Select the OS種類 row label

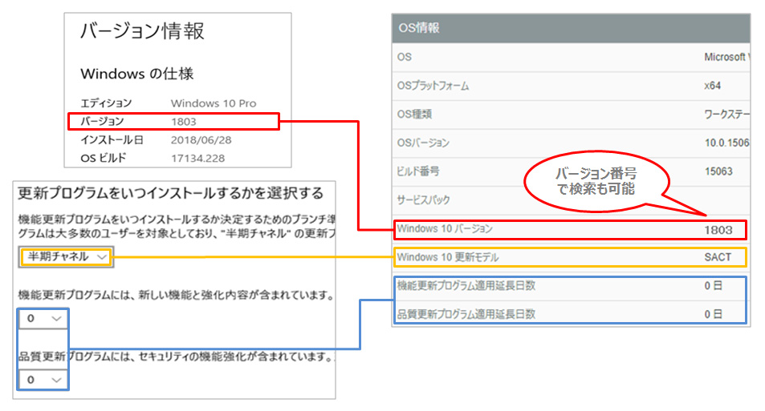pyautogui.click(x=414, y=114)
